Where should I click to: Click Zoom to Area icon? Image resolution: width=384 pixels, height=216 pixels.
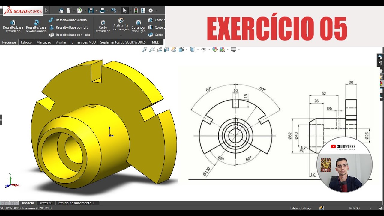click(x=152, y=49)
